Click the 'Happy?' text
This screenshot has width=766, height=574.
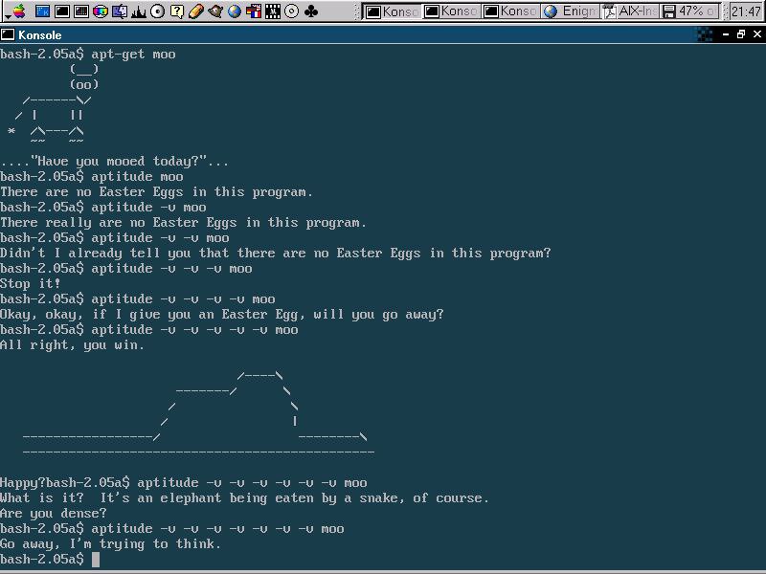click(x=23, y=483)
